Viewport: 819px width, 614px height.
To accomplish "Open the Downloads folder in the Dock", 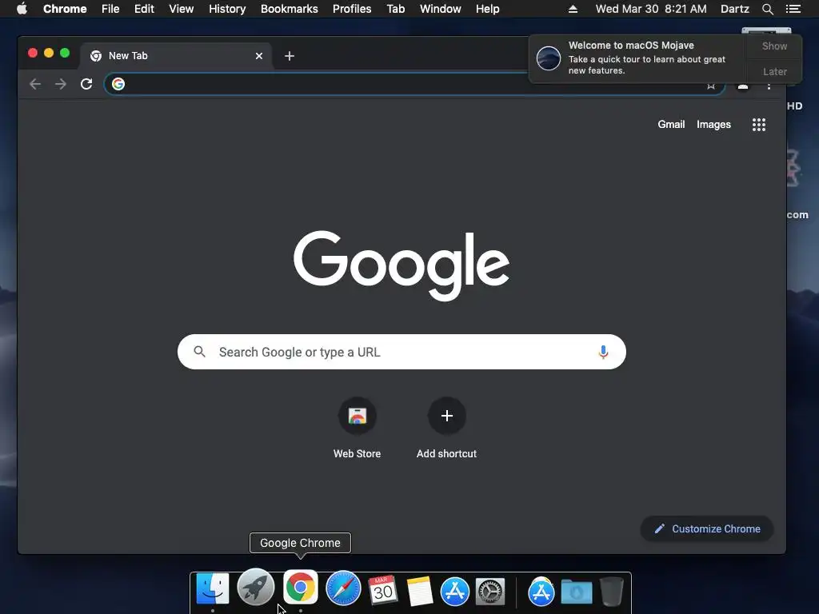I will point(577,592).
